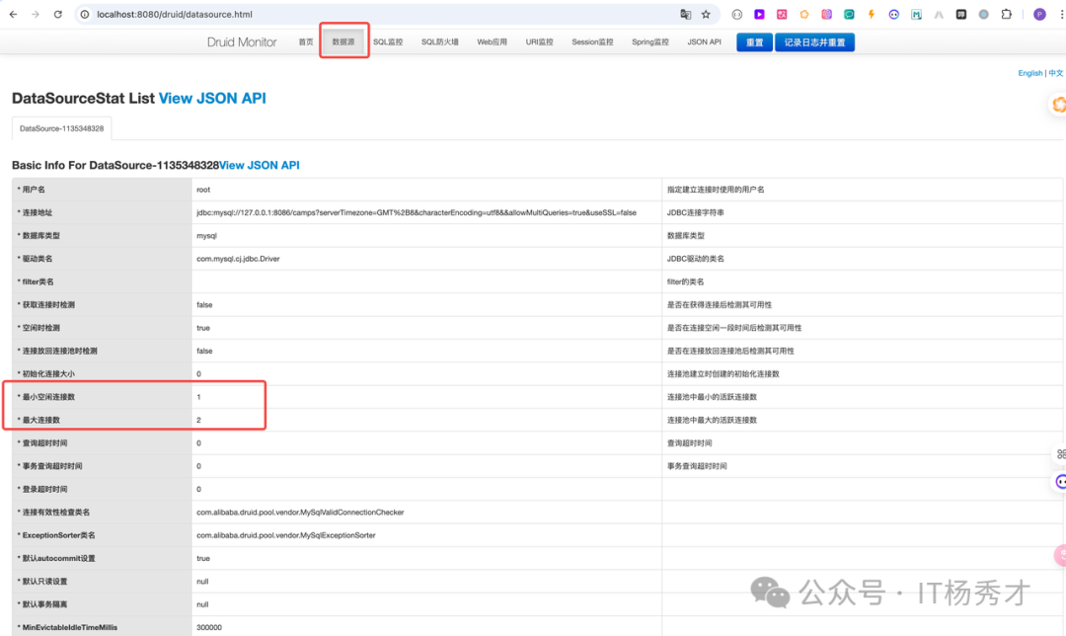Open the Chrome three-dot menu
This screenshot has height=636, width=1066.
click(1061, 14)
